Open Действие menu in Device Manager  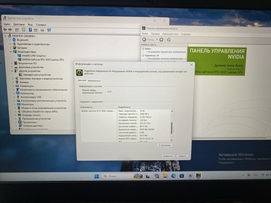[x=19, y=24]
